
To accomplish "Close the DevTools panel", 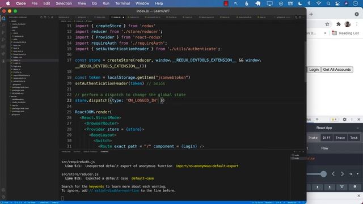I will (358, 120).
